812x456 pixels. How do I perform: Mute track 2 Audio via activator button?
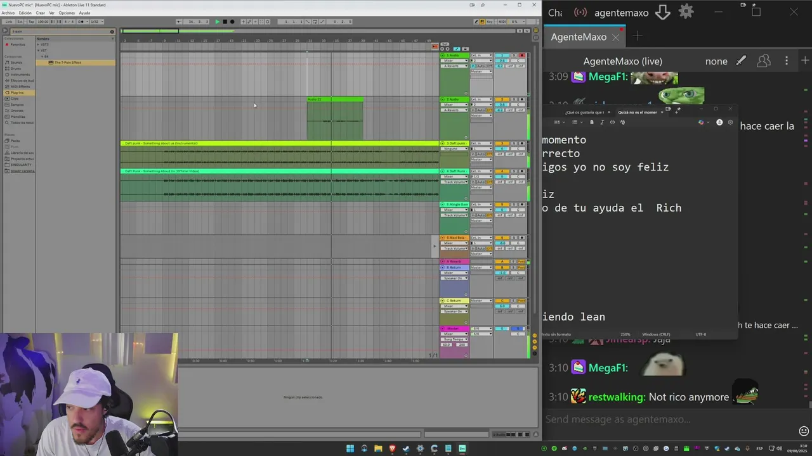click(x=502, y=99)
